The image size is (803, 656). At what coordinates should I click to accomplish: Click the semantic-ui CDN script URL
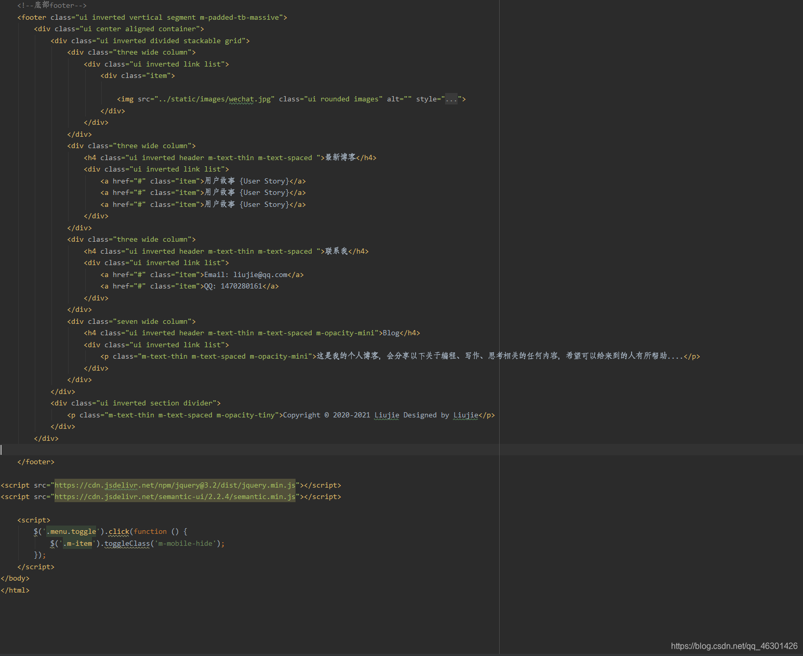click(175, 496)
